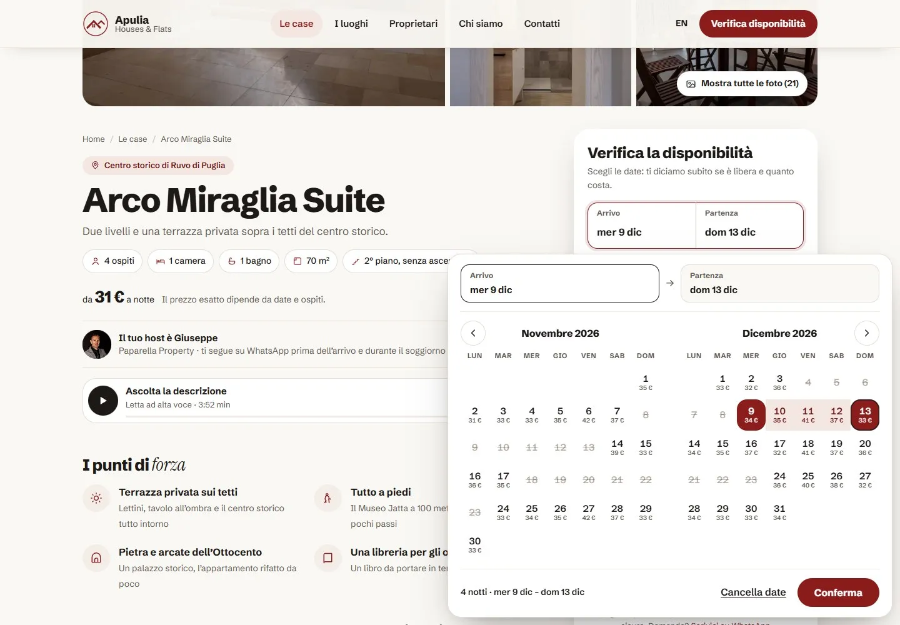The image size is (900, 625).
Task: Go to Home breadcrumb
Action: pyautogui.click(x=94, y=139)
